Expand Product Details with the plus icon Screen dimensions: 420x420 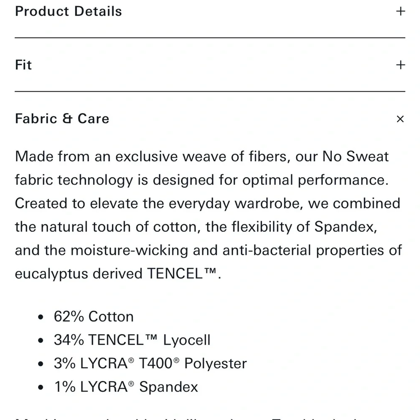point(400,11)
